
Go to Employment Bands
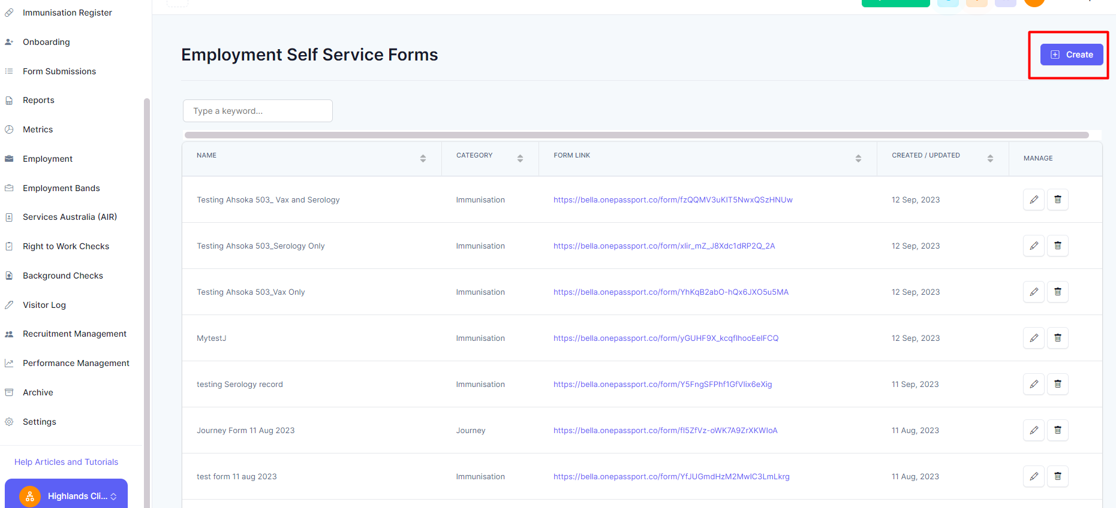(x=61, y=188)
